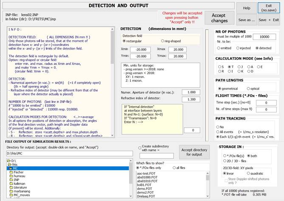Viewport: 284px width, 201px height.
Task: Select aac-test.FOT file
Action: (146, 173)
